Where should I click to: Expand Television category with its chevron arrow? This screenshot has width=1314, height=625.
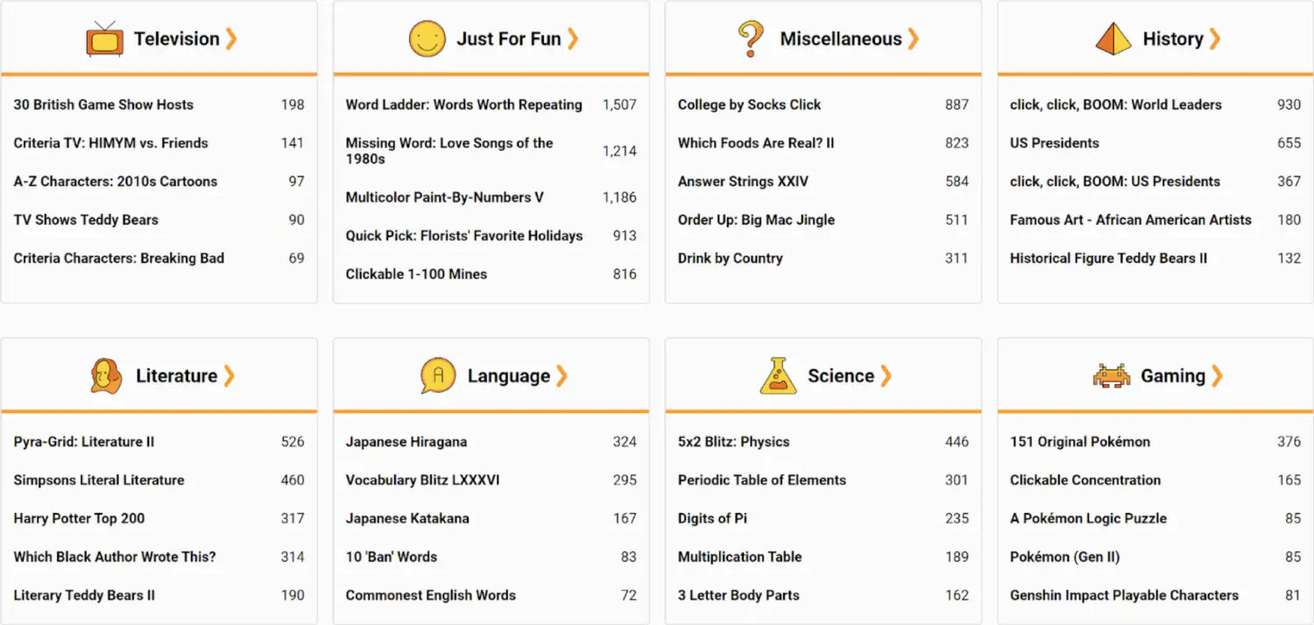(x=231, y=39)
